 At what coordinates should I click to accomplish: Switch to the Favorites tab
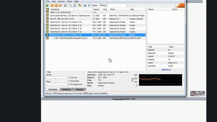click(53, 89)
